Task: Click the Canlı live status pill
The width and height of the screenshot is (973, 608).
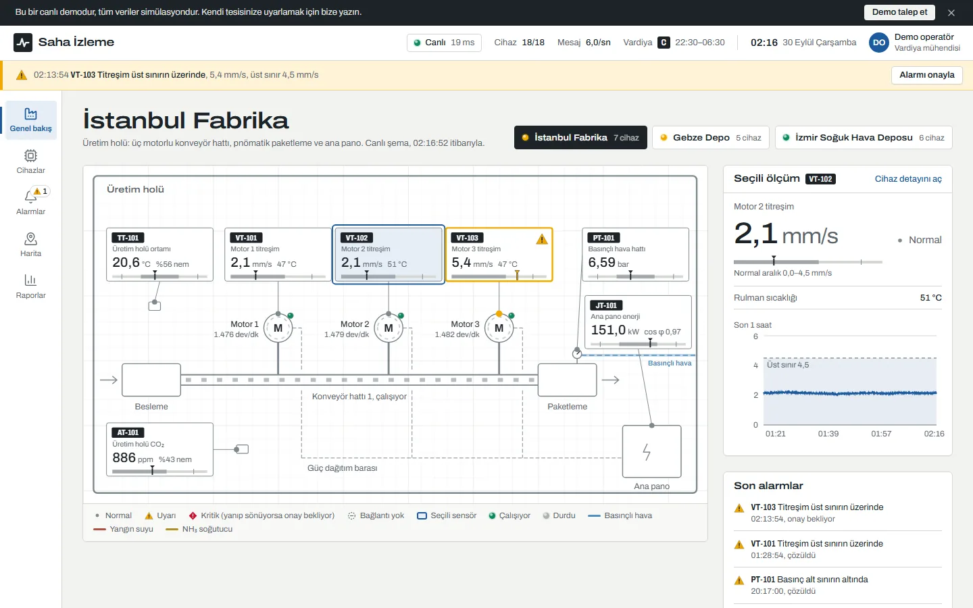Action: (x=444, y=43)
